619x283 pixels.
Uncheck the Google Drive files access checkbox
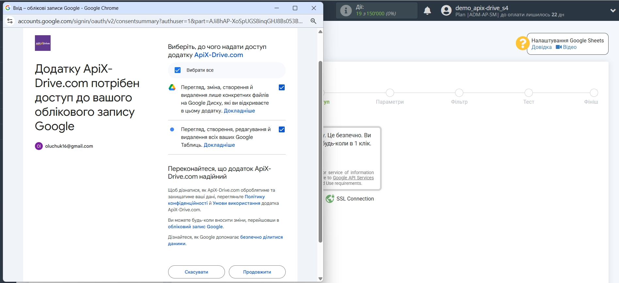tap(282, 87)
